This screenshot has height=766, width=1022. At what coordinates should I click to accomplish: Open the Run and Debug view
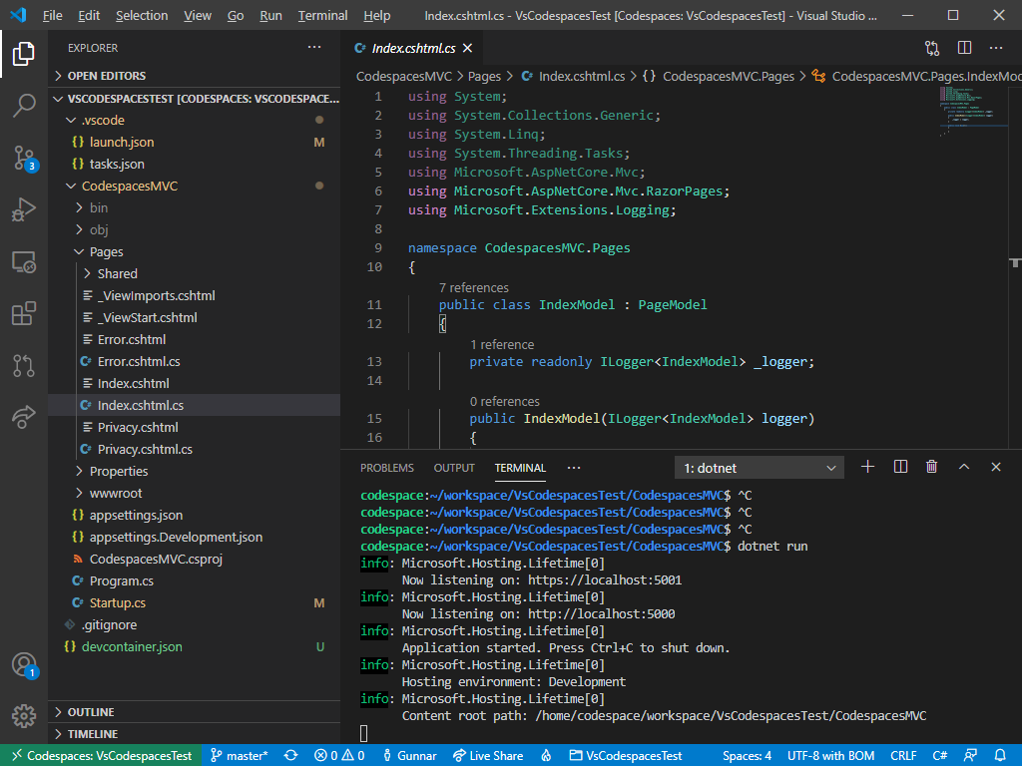pos(24,209)
